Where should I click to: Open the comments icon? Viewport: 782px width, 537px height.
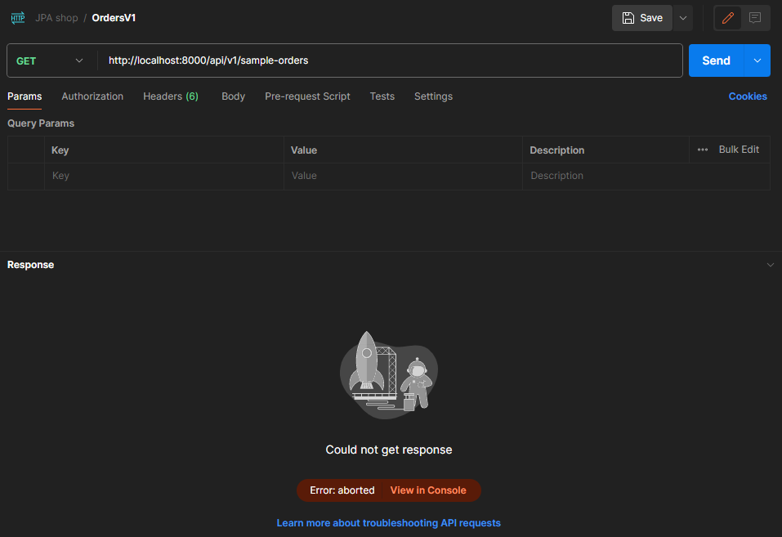coord(755,18)
